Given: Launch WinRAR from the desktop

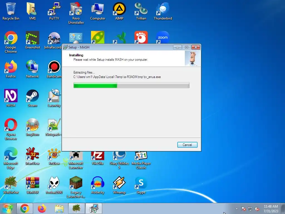Looking at the screenshot, I should point(32,185).
